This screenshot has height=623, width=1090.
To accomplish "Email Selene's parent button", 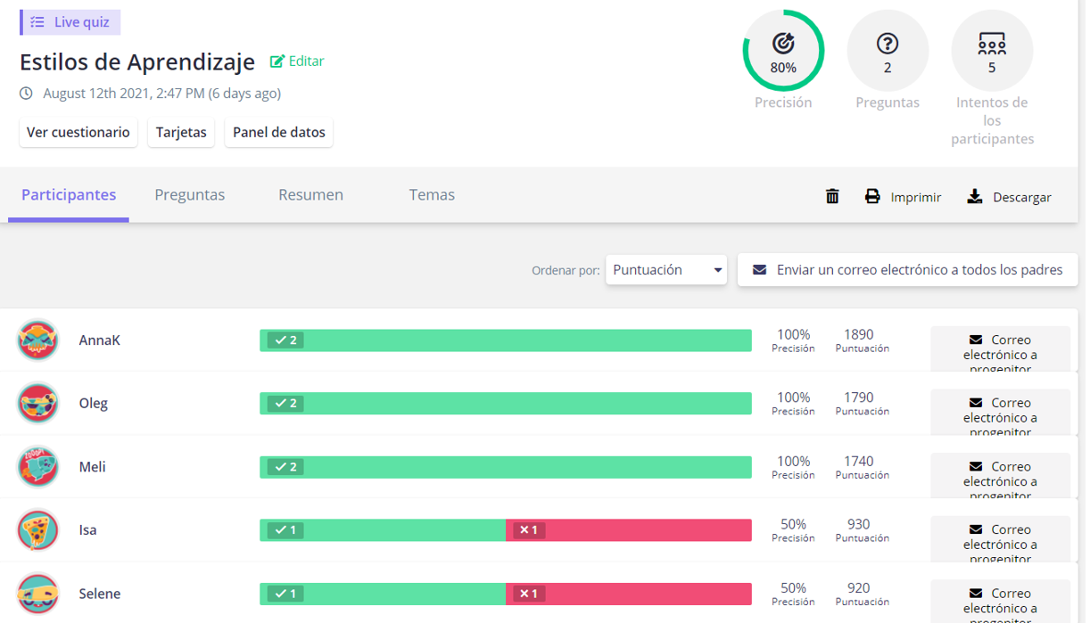I will [999, 602].
